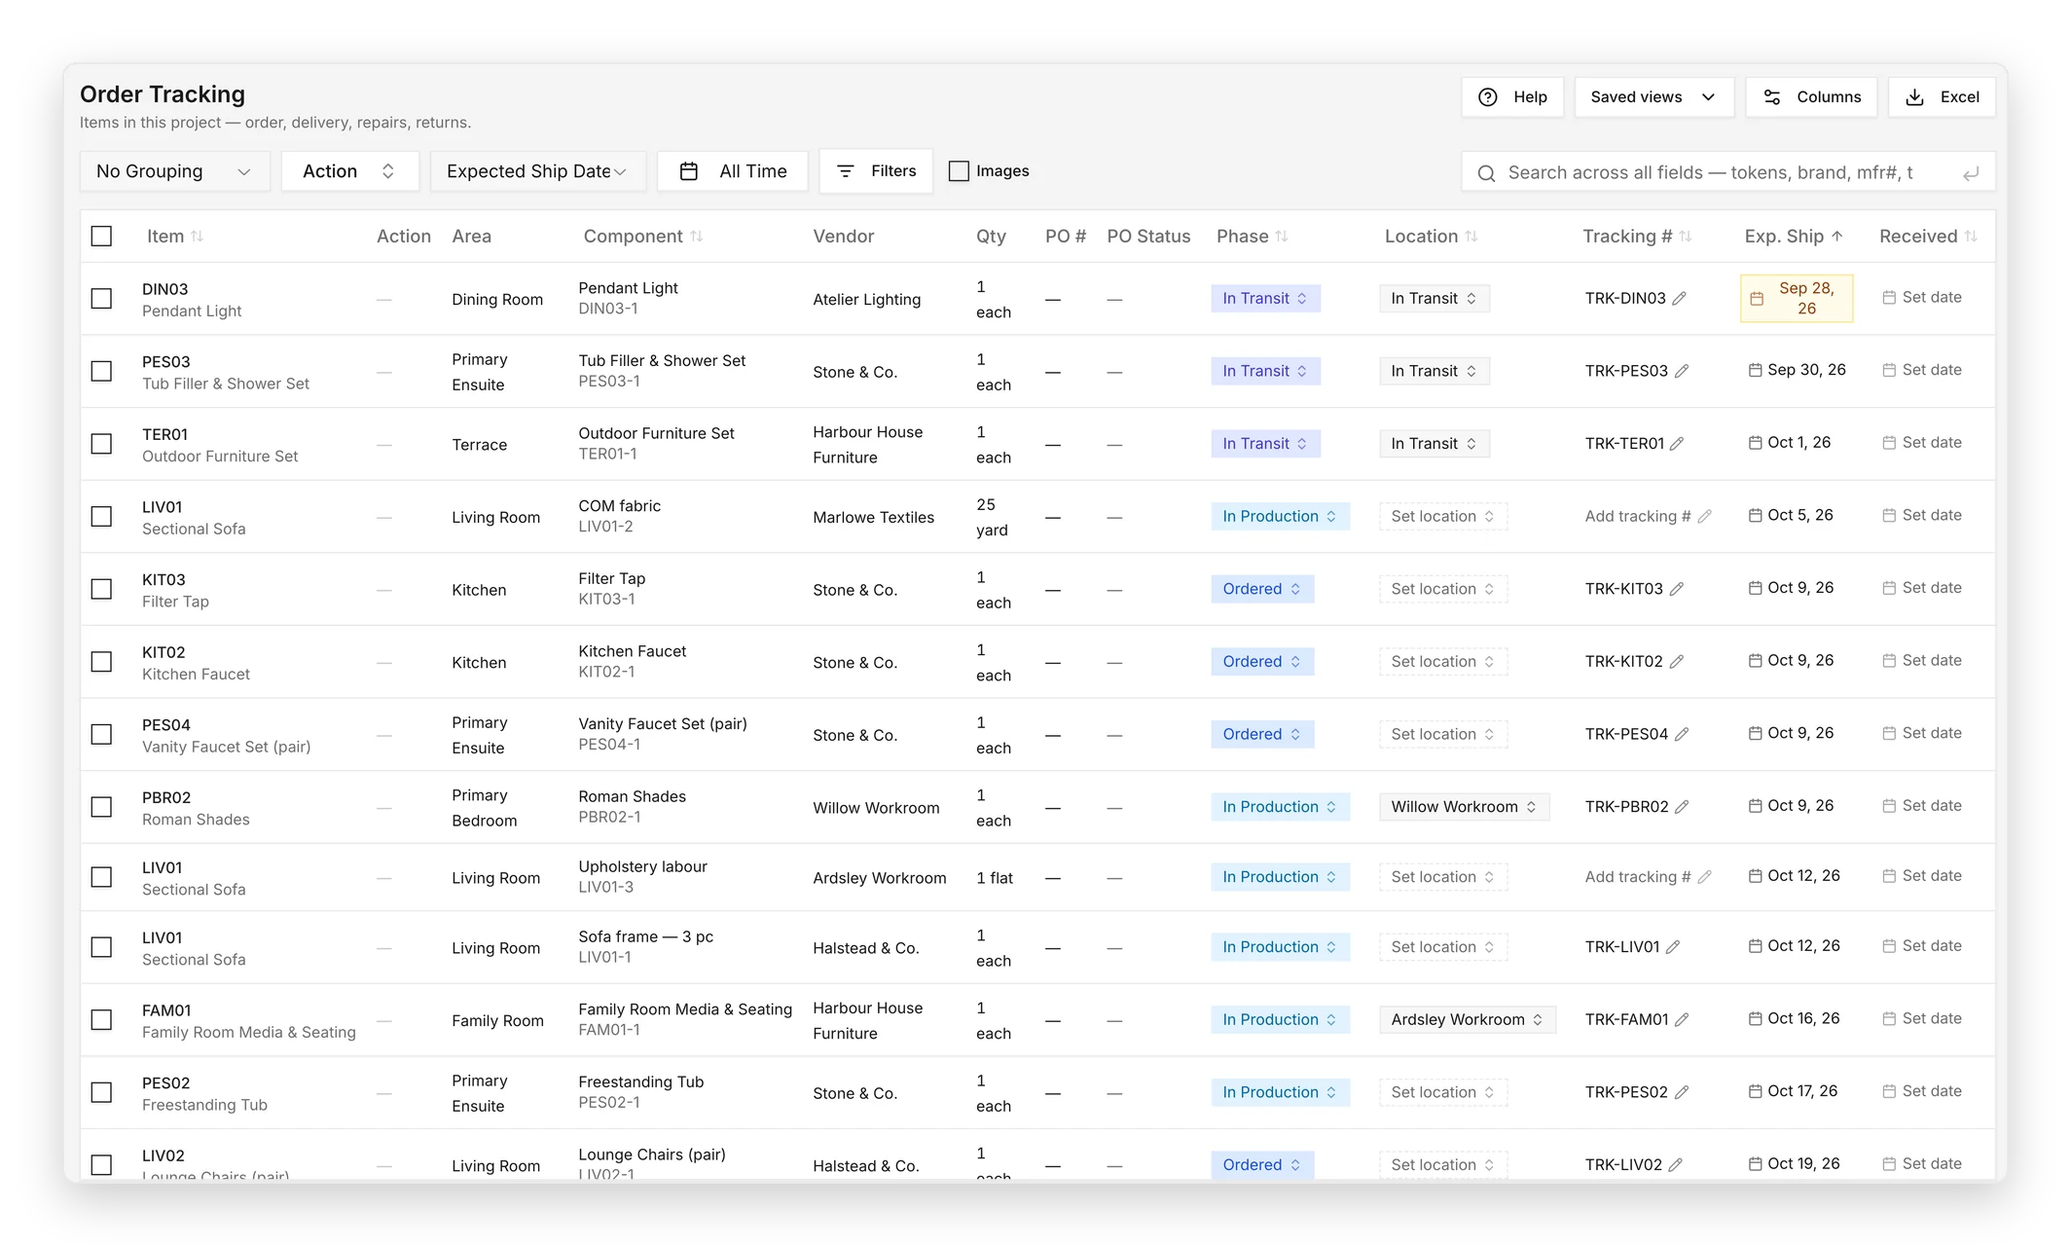
Task: Click the calendar icon beside All Time
Action: pyautogui.click(x=689, y=171)
